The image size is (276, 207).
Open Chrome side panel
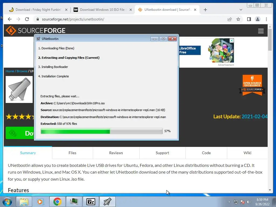(249, 19)
